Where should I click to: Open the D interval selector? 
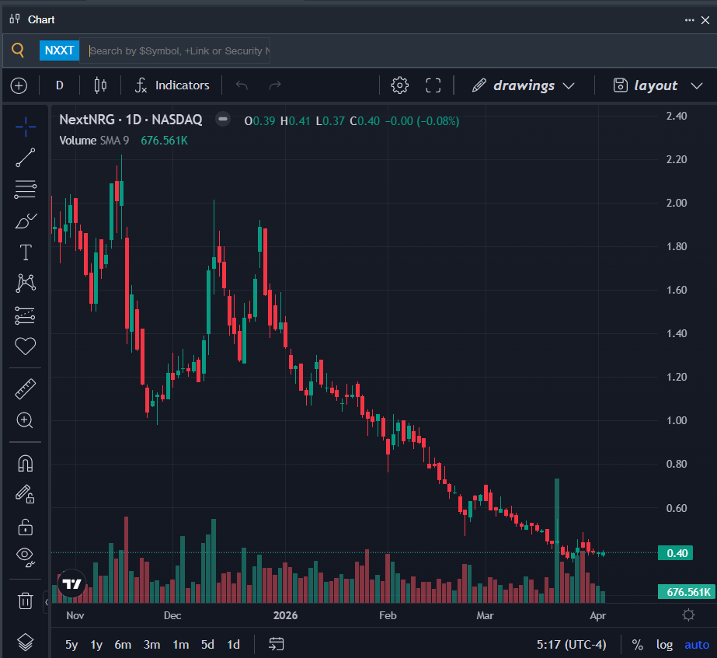pyautogui.click(x=59, y=85)
